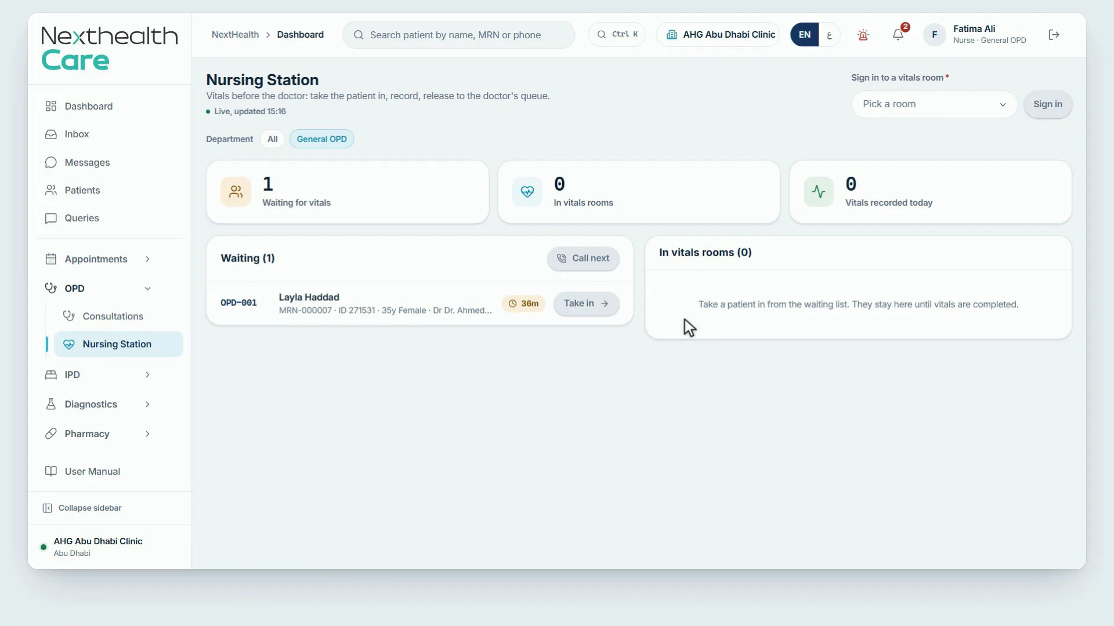Click AHG Abu Dhabi Clinic sidebar footer
Image resolution: width=1114 pixels, height=626 pixels.
pos(110,547)
